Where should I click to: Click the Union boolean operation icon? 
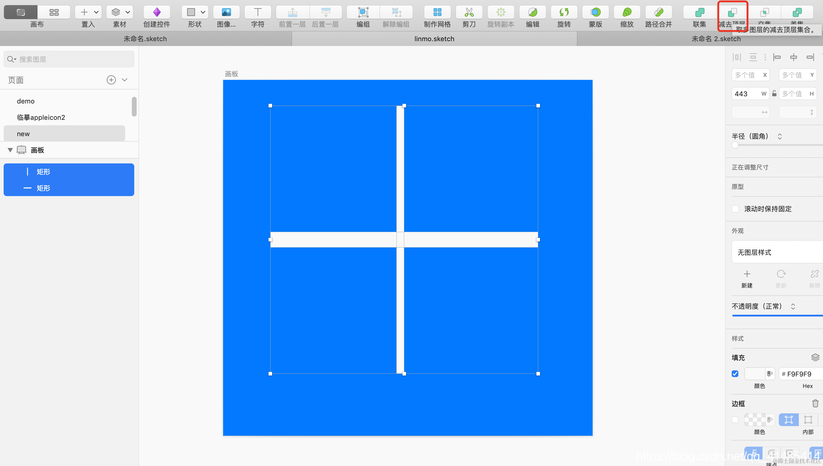point(699,12)
